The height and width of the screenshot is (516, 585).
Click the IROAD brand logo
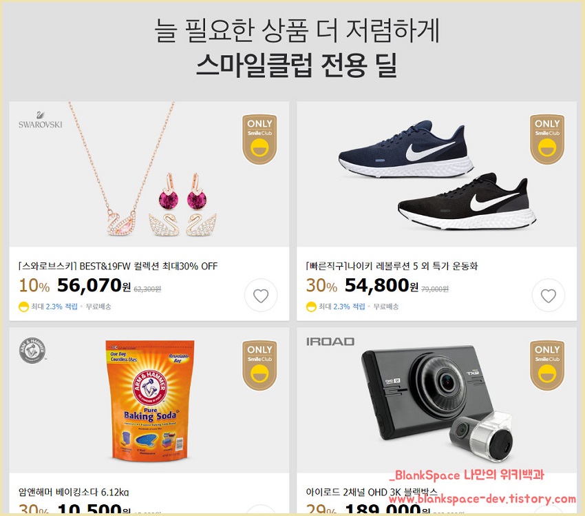click(330, 342)
